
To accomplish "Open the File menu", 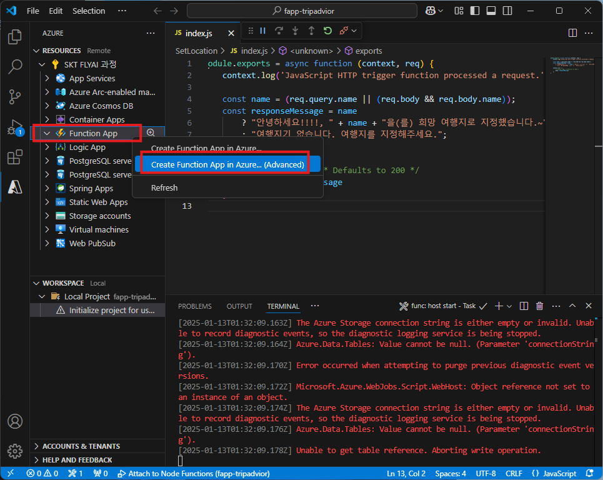I will (x=32, y=11).
